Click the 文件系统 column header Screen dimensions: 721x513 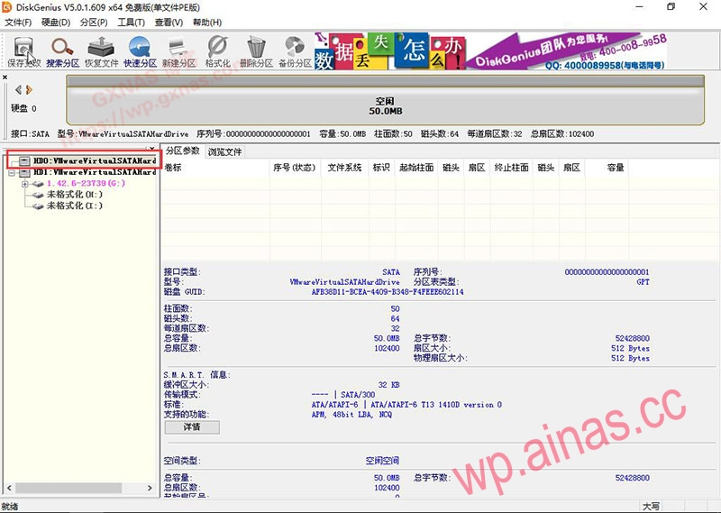[344, 168]
